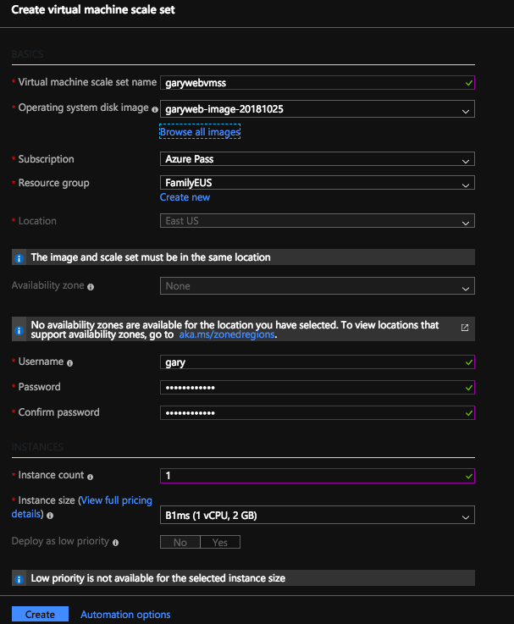This screenshot has width=514, height=624.
Task: Expand the Instance size dropdown B1ms
Action: pos(317,515)
